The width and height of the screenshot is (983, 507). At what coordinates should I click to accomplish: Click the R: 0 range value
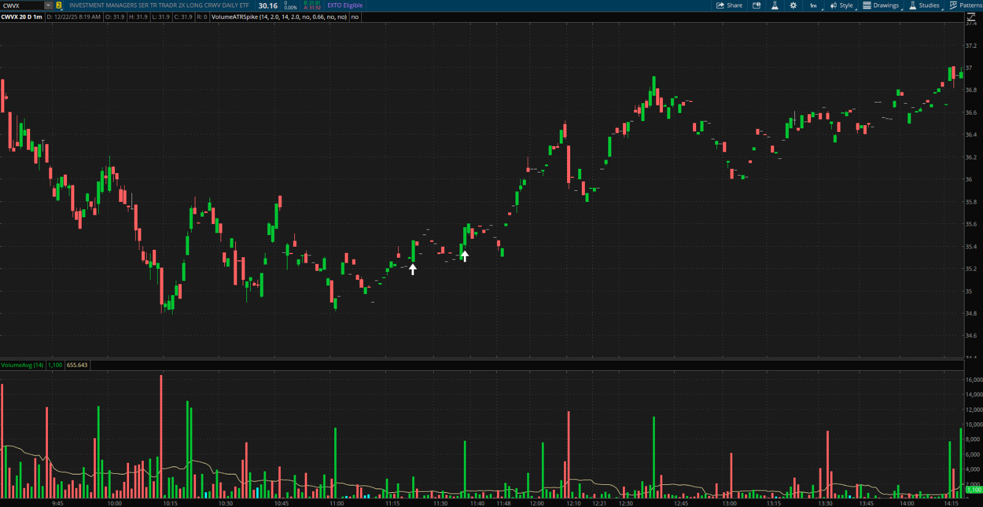pos(202,17)
